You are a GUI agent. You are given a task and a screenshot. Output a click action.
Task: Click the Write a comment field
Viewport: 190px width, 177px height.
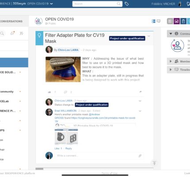[99, 156]
